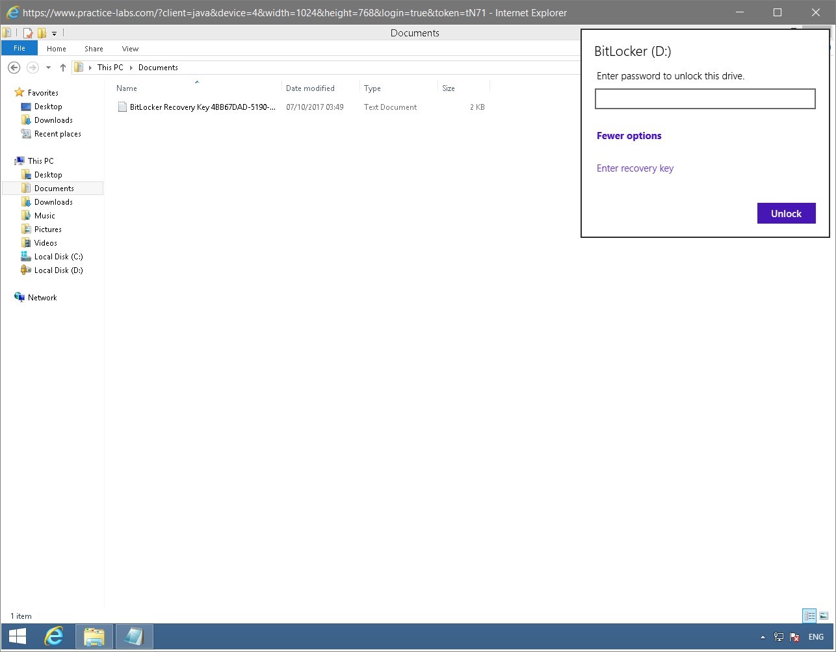Switch to Details view in the status bar

point(809,616)
